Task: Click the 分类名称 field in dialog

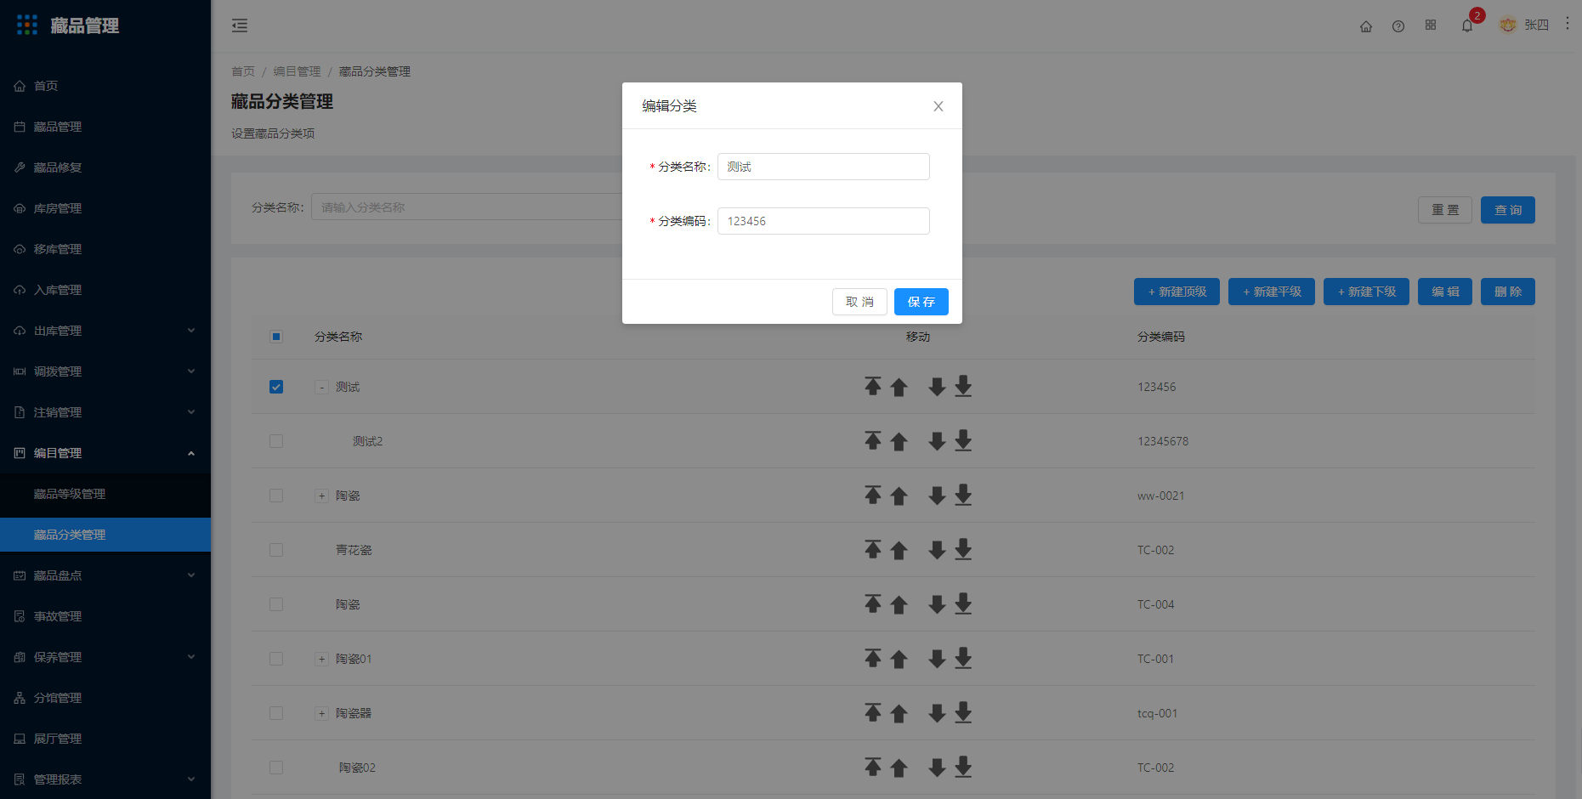Action: pos(824,167)
